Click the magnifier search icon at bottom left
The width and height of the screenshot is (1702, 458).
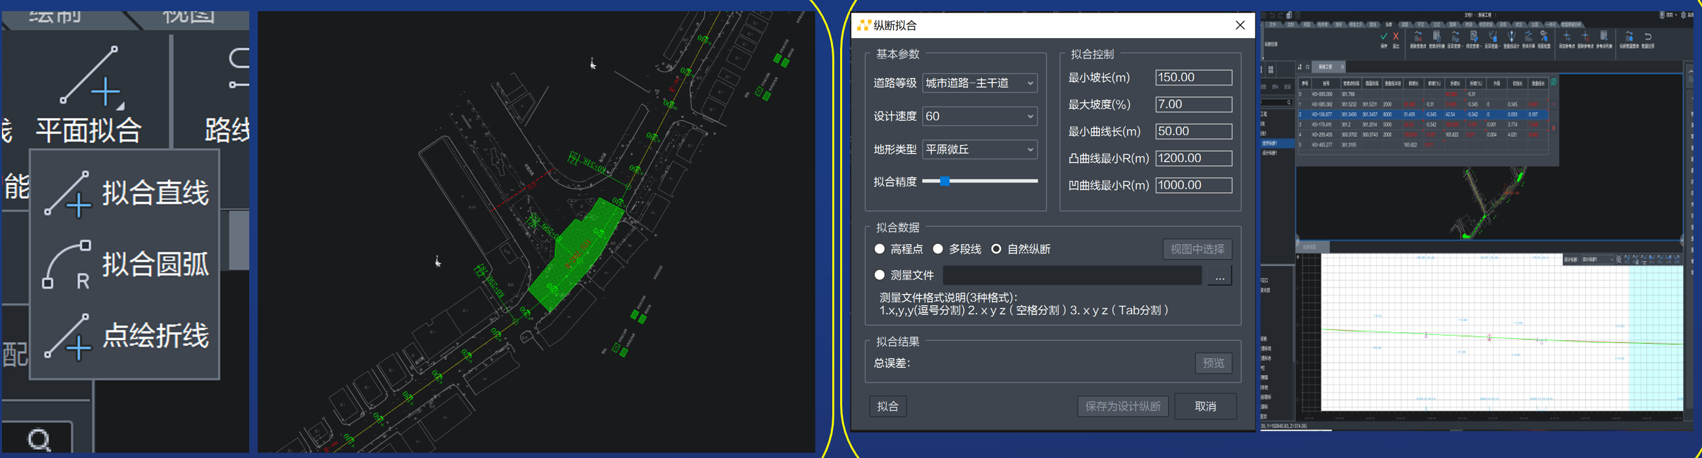39,440
